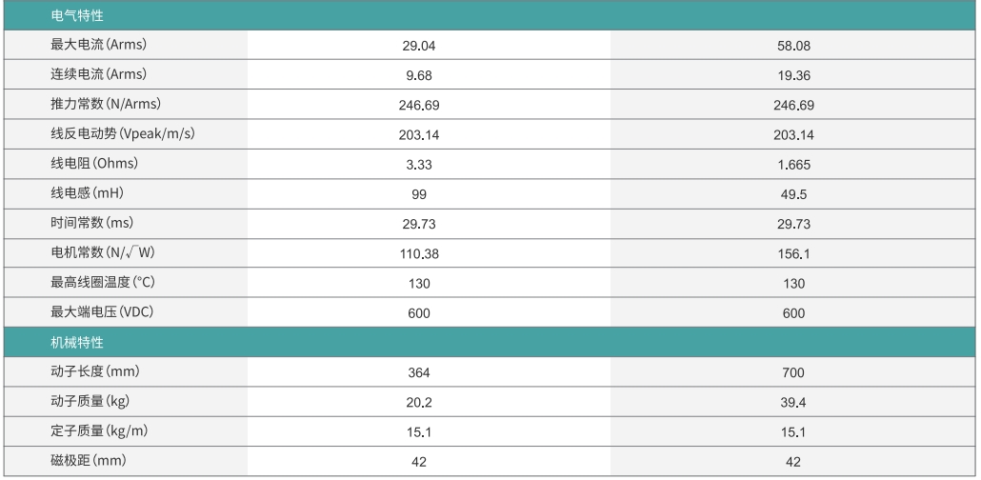Image resolution: width=981 pixels, height=480 pixels.
Task: Click the 机械特性 section header
Action: tap(78, 342)
